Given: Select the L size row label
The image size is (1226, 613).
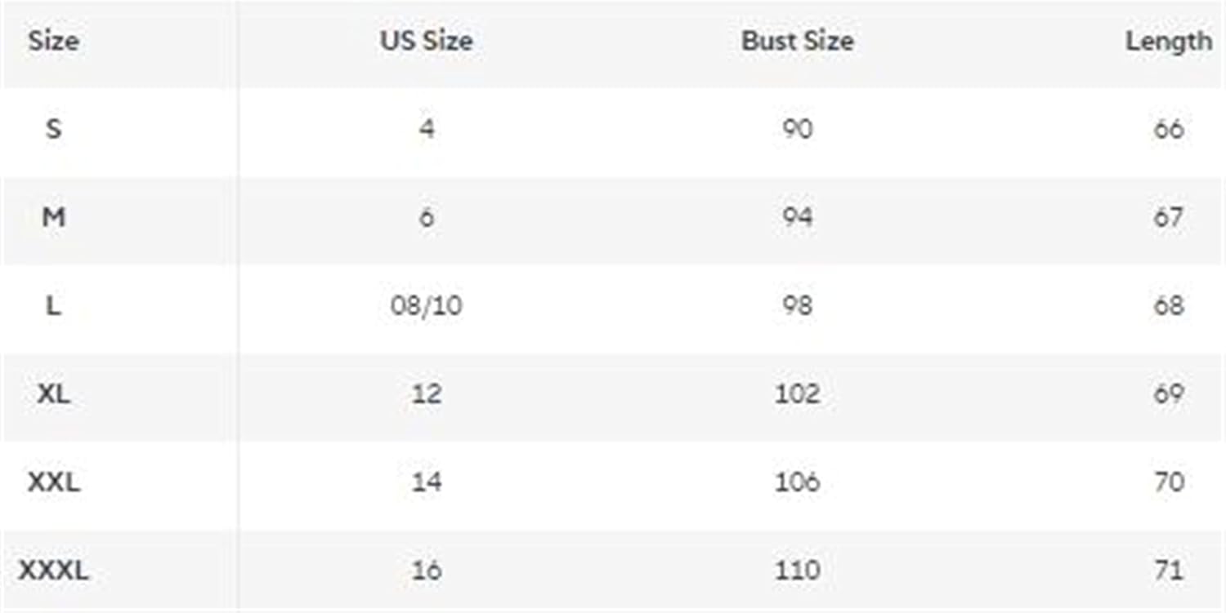Looking at the screenshot, I should pyautogui.click(x=53, y=305).
